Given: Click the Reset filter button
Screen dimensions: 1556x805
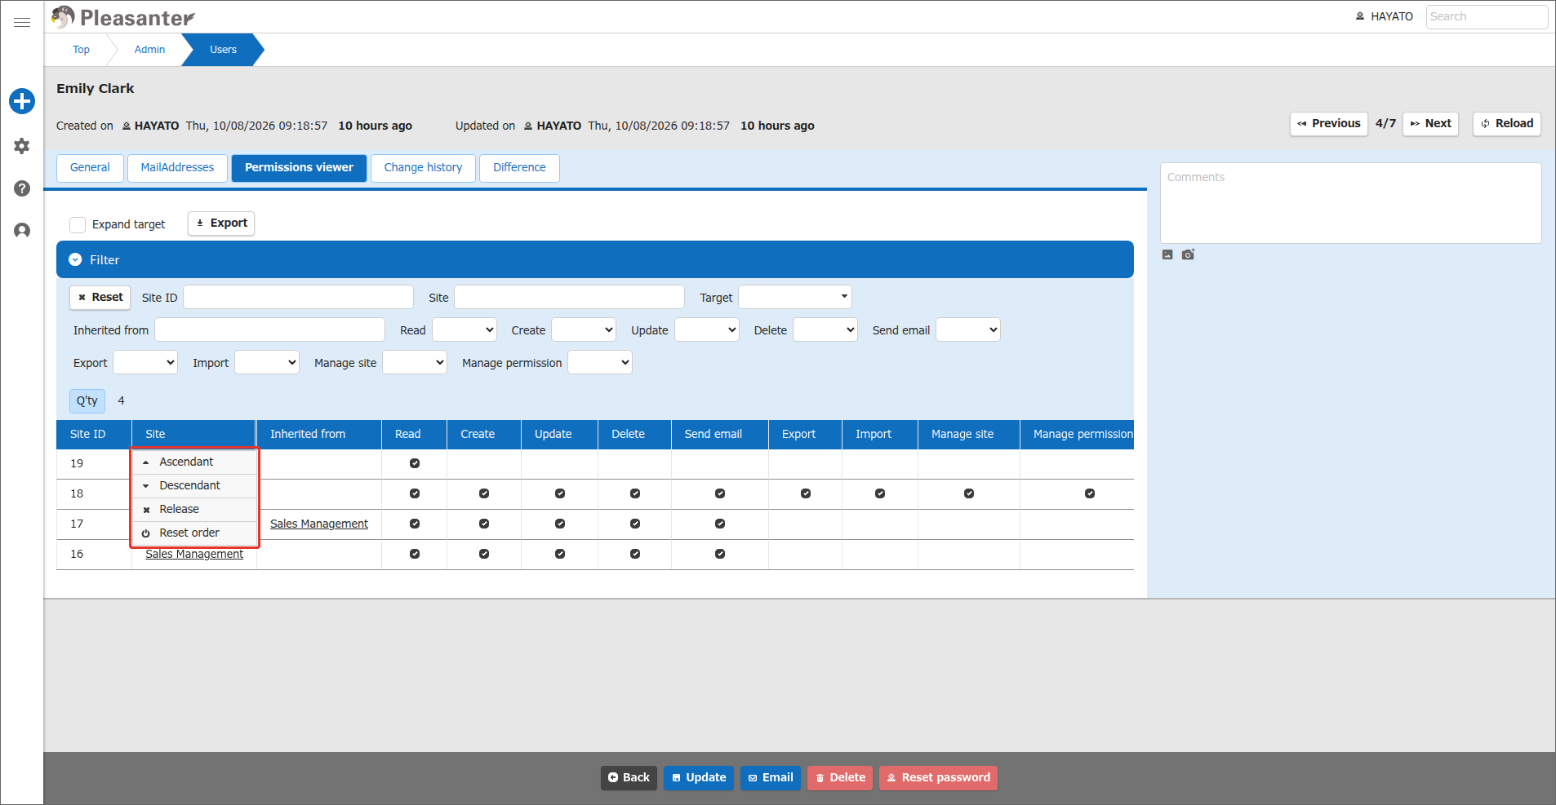Looking at the screenshot, I should click(100, 297).
